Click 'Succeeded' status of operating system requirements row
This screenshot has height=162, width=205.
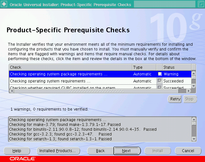click(x=173, y=81)
